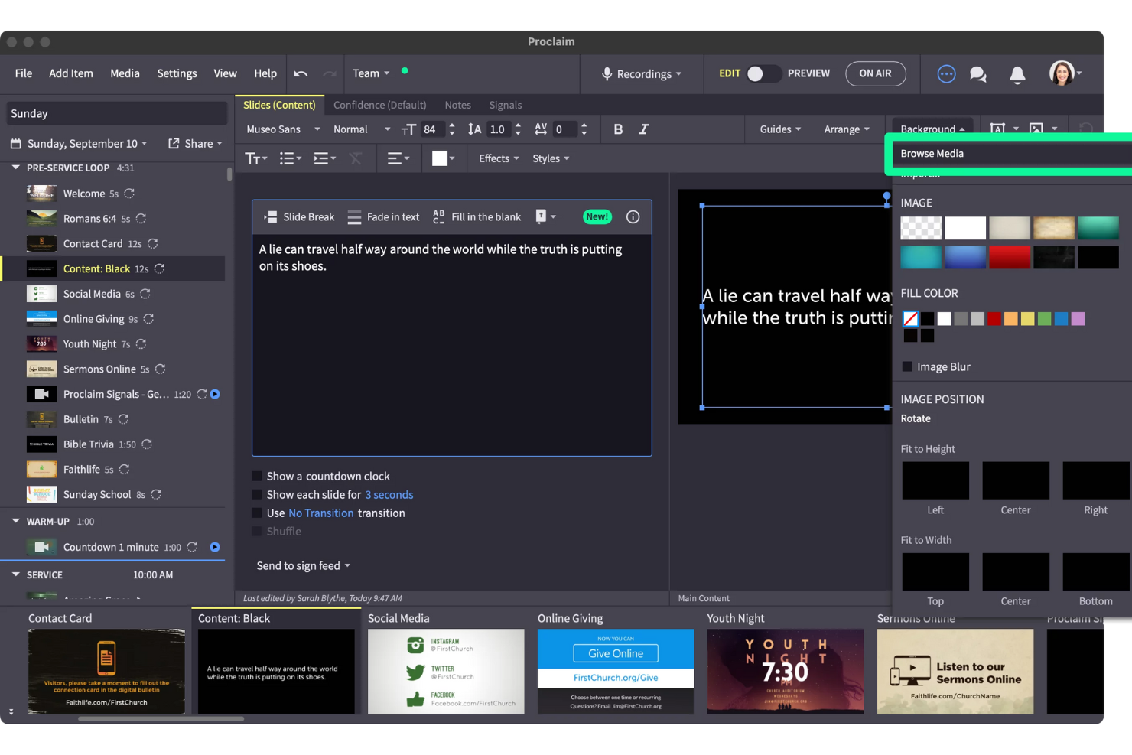Switch to the Signals tab
The image size is (1132, 755).
coord(505,105)
